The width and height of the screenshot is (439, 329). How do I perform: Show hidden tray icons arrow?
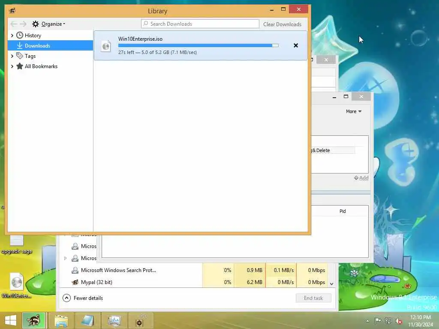point(367,321)
